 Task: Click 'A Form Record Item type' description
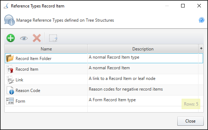pos(112,100)
